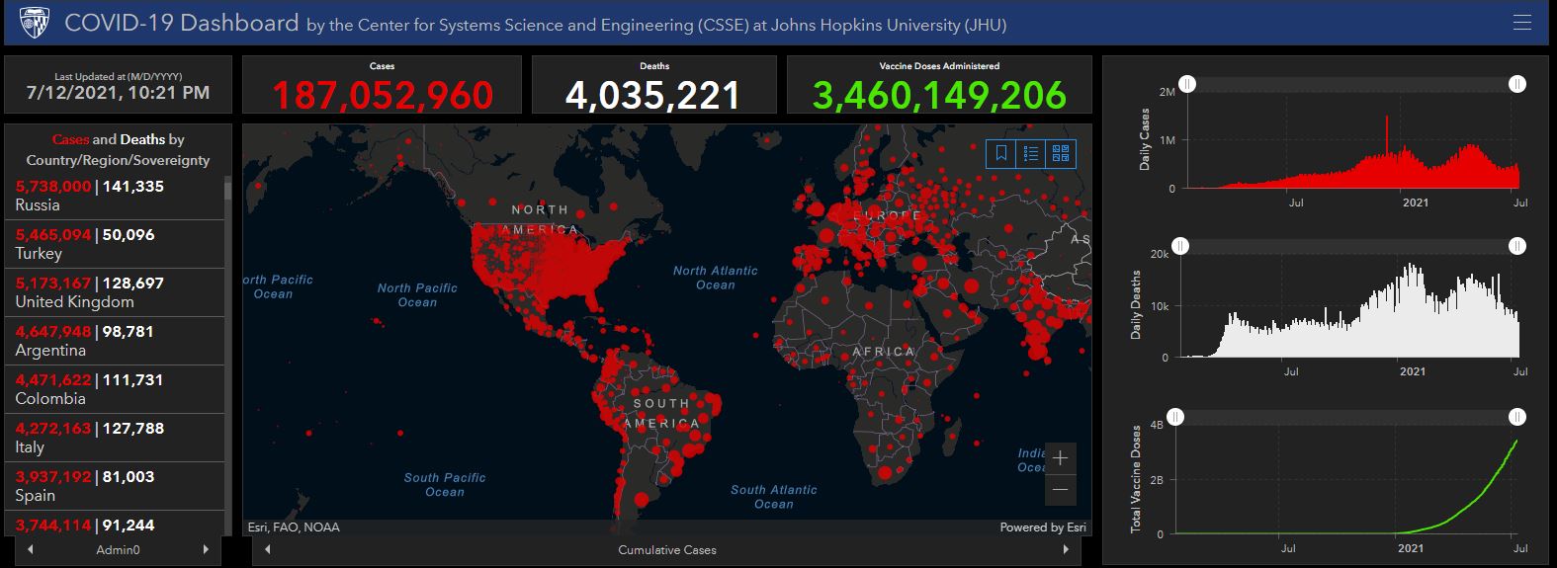Open the map legend list icon
This screenshot has width=1557, height=568.
(1030, 153)
